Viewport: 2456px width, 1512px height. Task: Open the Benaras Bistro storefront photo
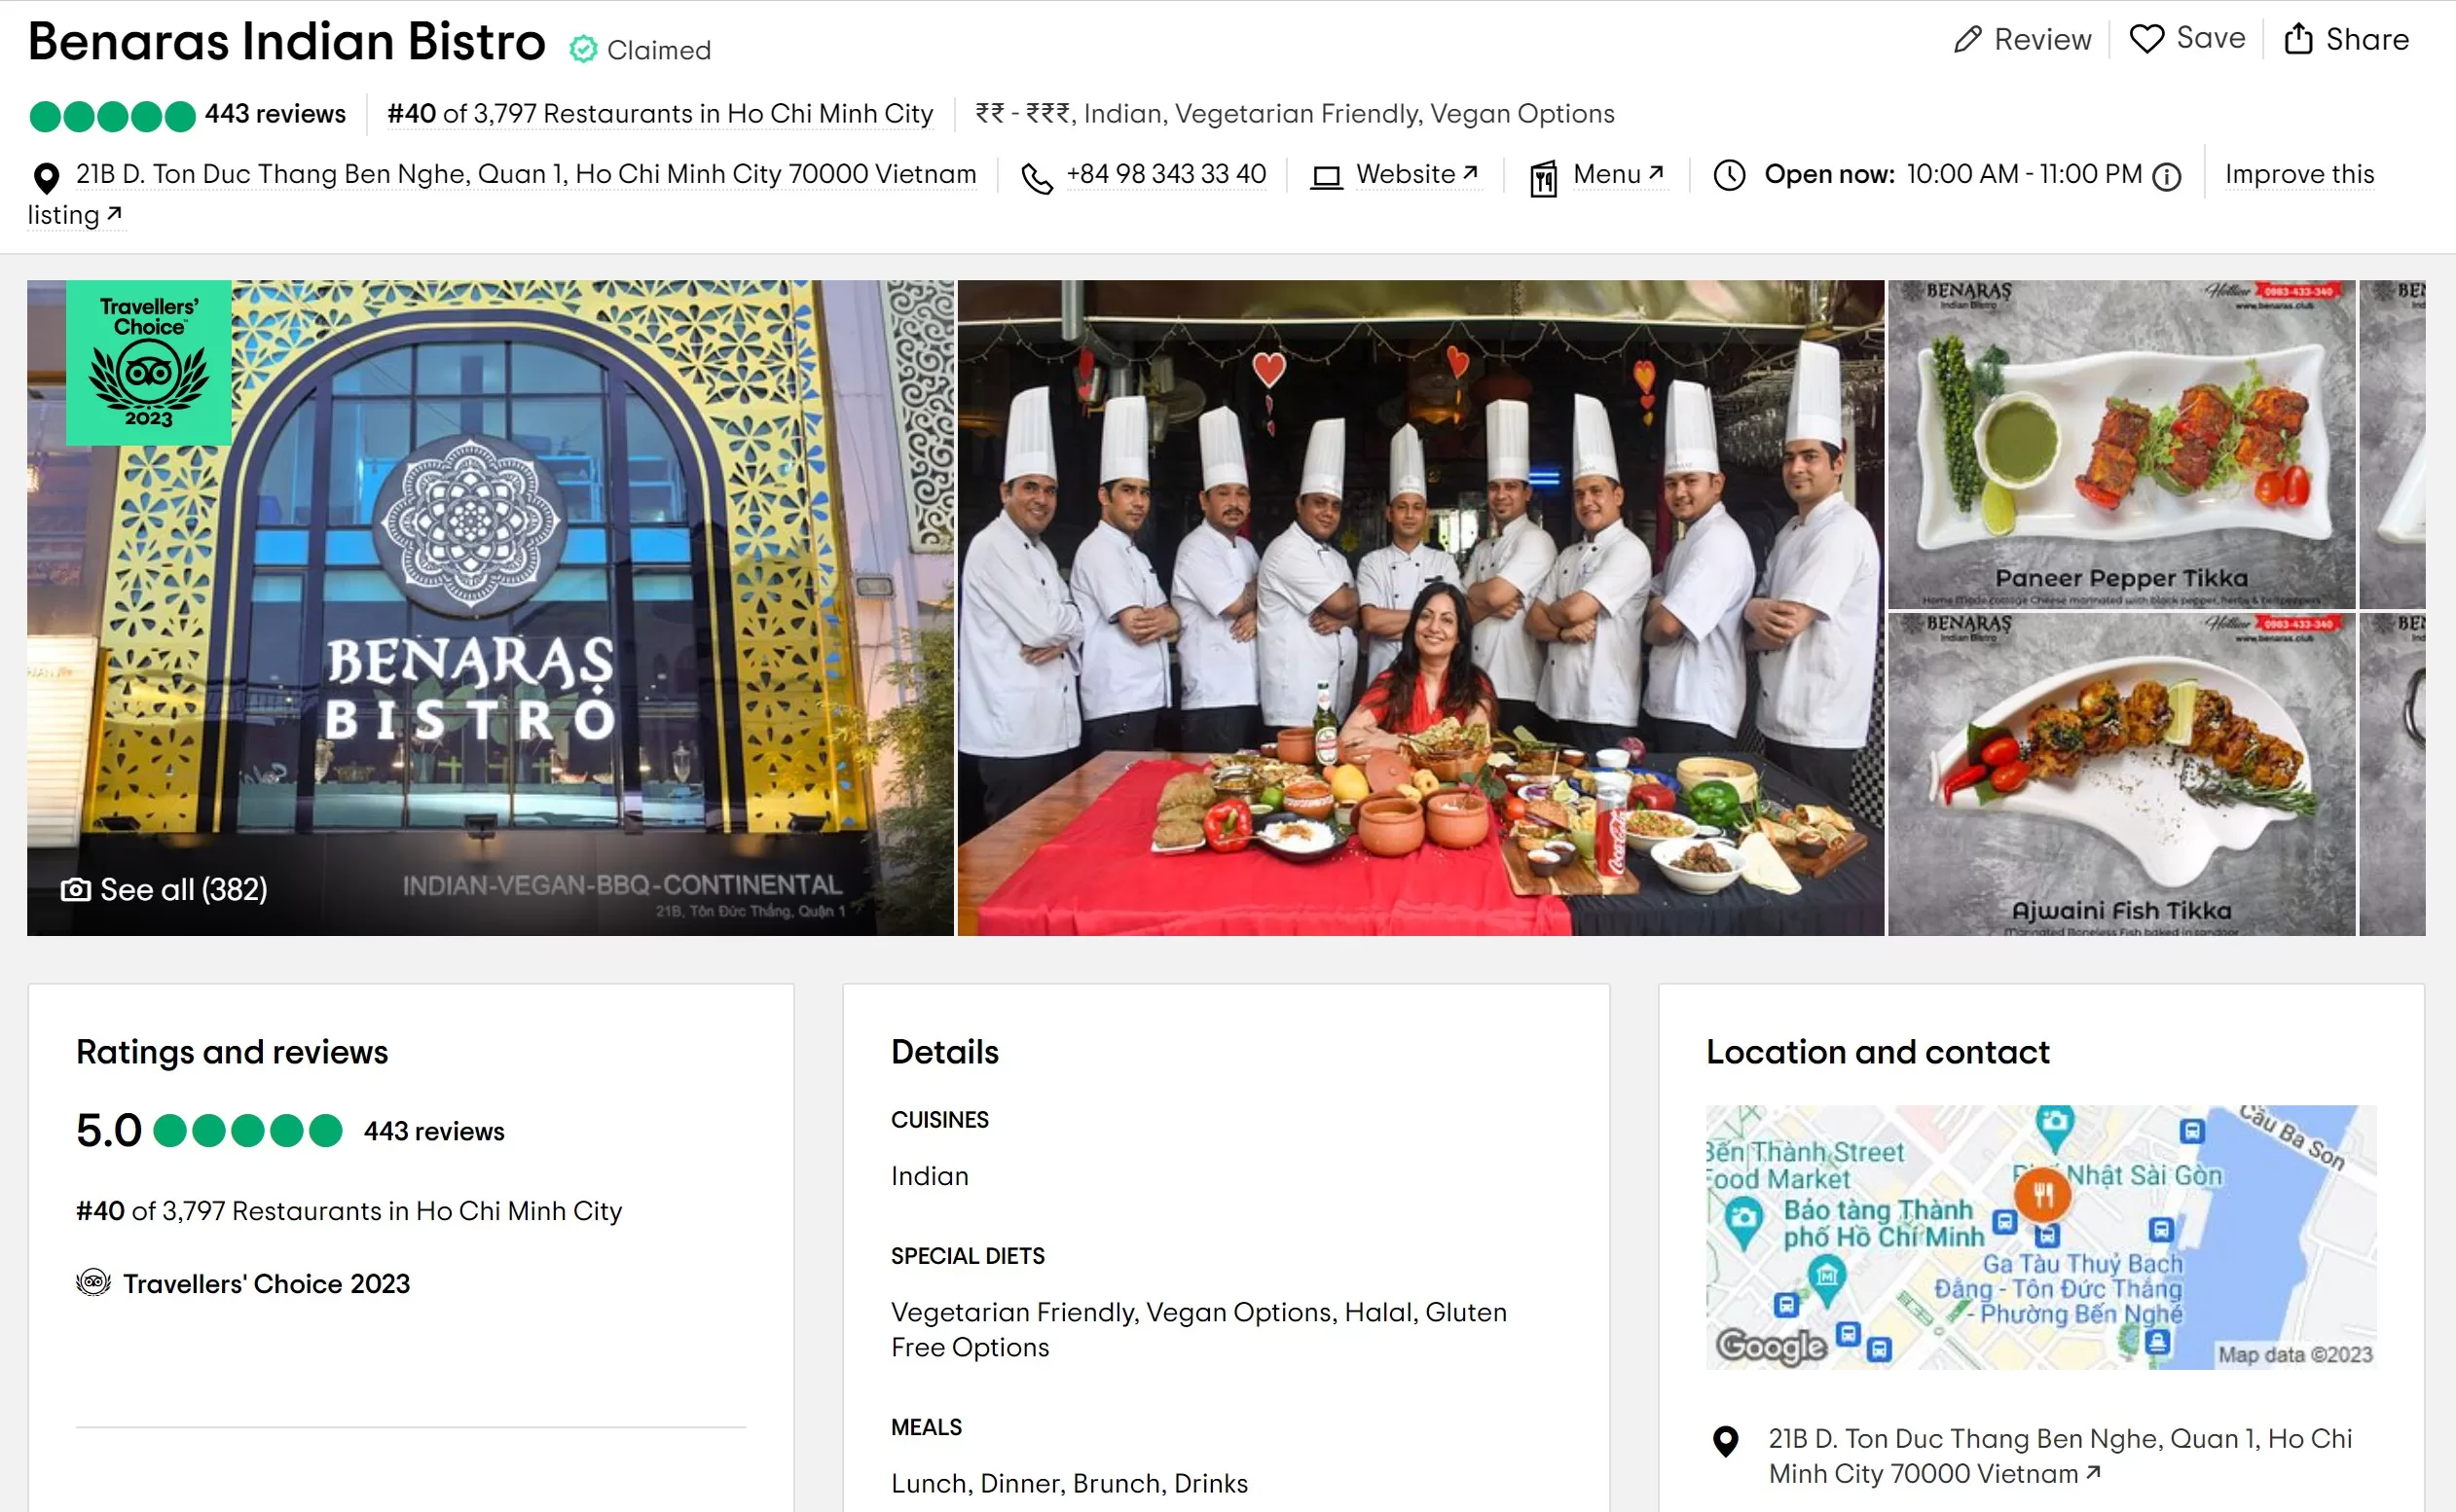click(491, 608)
